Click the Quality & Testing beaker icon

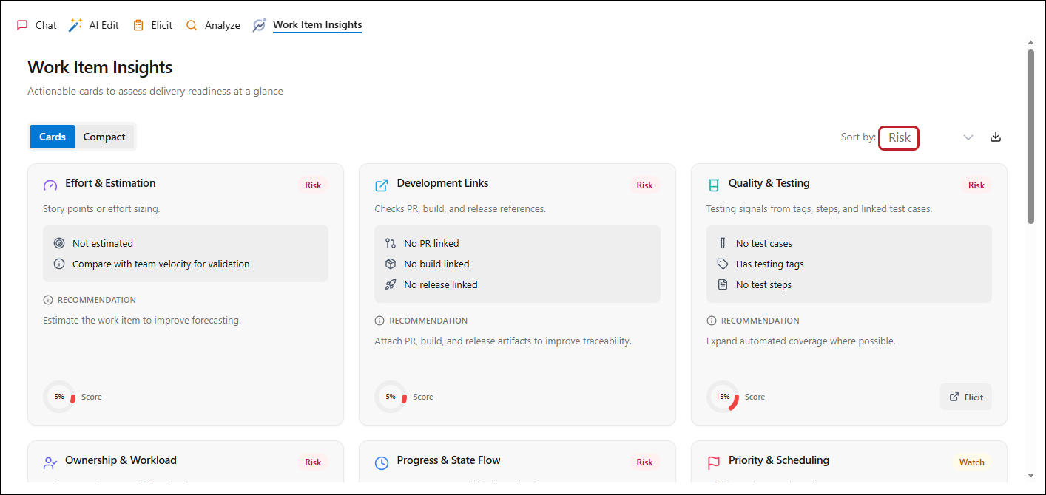coord(713,185)
